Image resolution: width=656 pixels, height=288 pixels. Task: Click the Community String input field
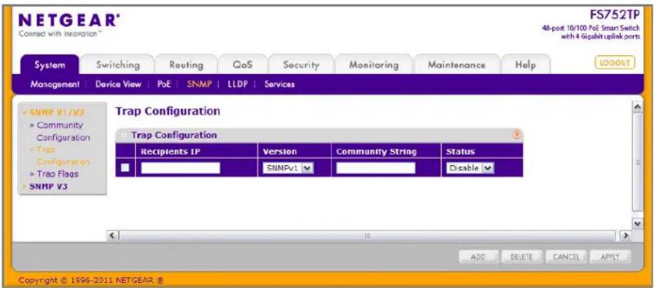click(376, 168)
